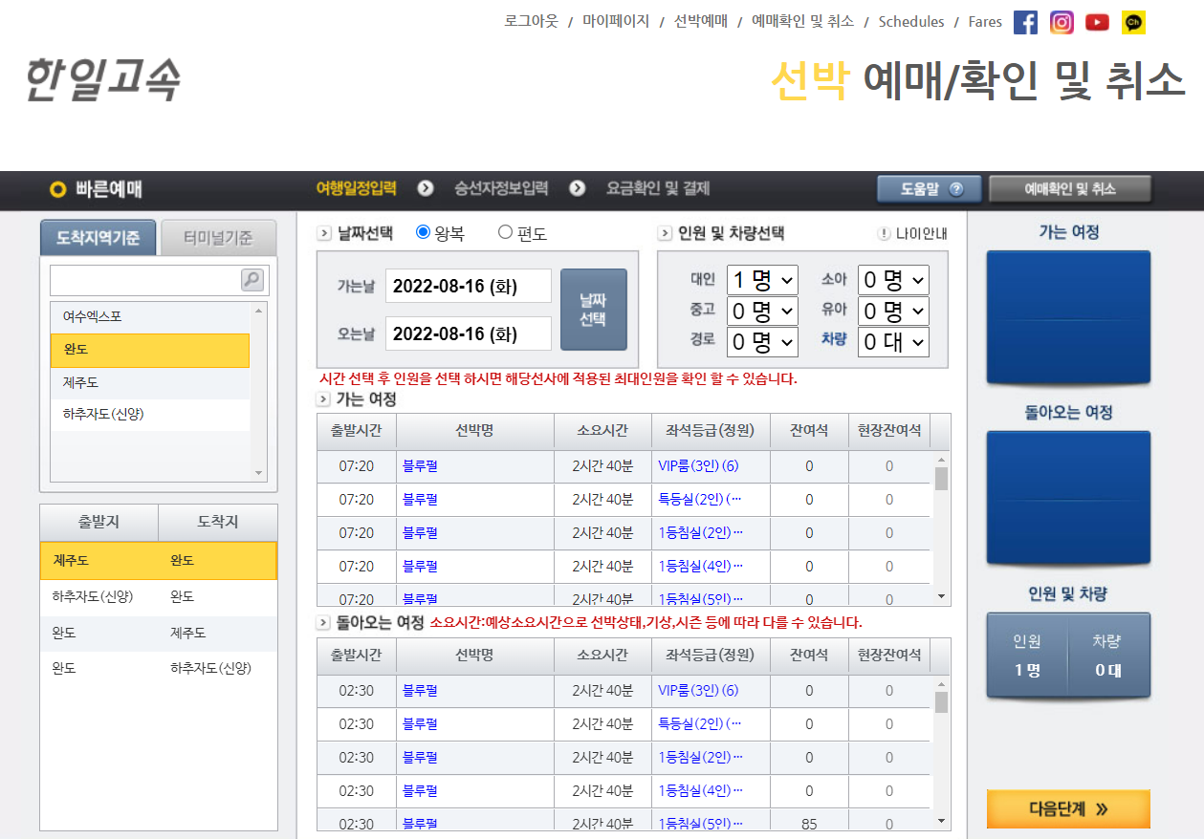This screenshot has width=1204, height=839.
Task: Click the arrow icon beside 가는 여정
Action: pos(323,398)
